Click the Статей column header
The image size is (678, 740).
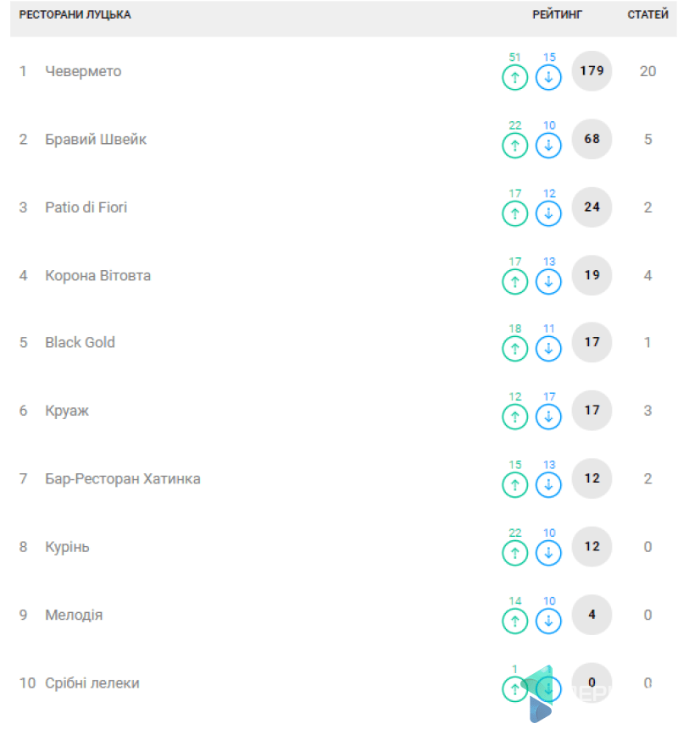[x=647, y=15]
